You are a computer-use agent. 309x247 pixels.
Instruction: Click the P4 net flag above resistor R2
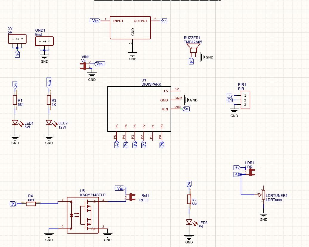coord(189,183)
